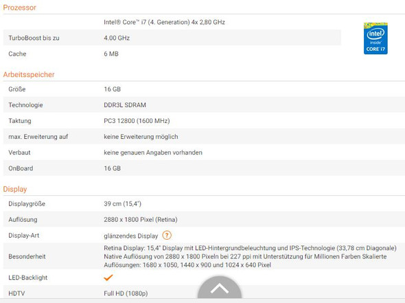Click the 39 cm (15,4") value

click(123, 204)
